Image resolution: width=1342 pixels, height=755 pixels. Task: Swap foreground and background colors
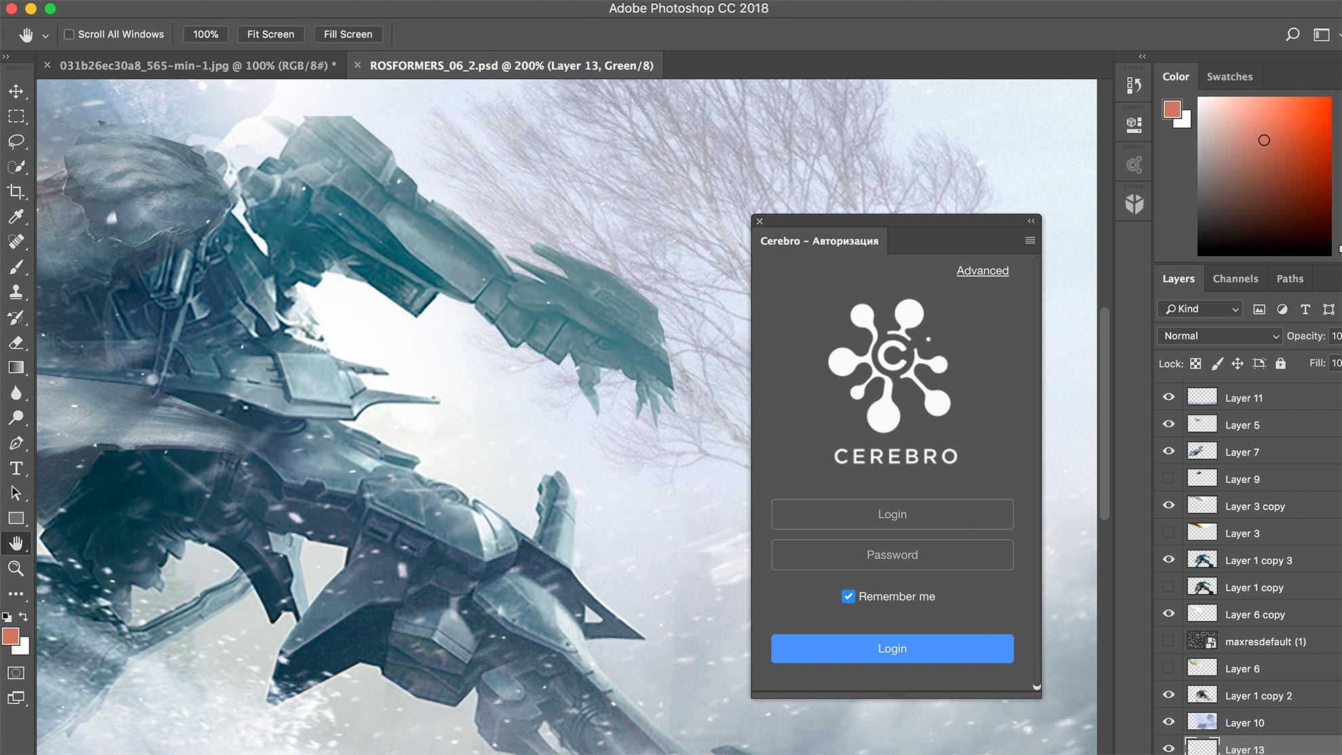tap(24, 616)
